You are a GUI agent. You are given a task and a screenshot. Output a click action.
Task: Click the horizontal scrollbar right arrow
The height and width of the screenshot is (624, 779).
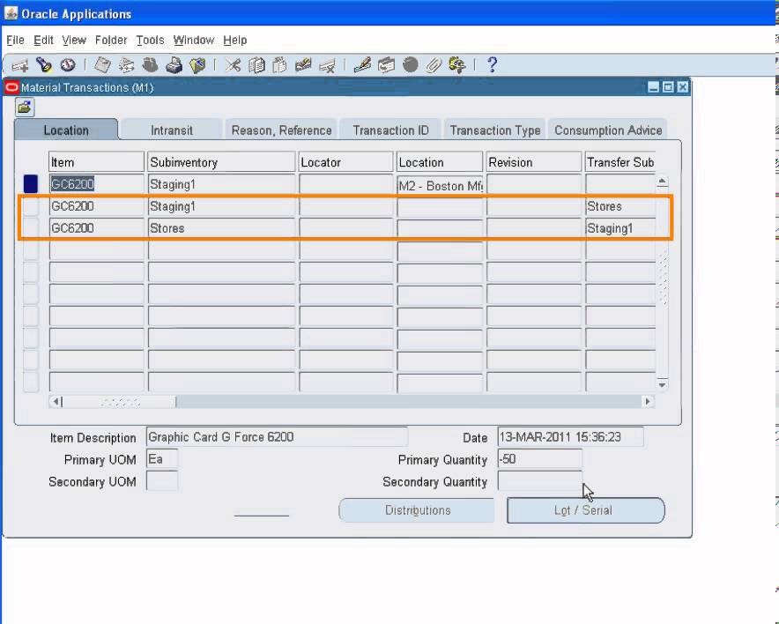pyautogui.click(x=648, y=401)
